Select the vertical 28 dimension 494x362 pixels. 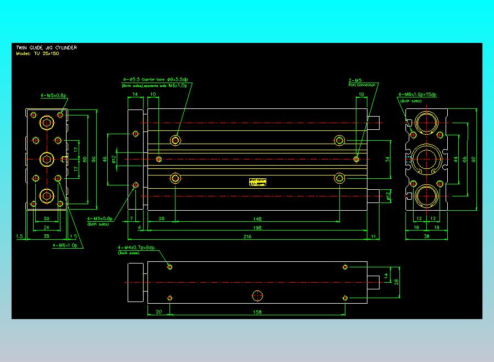click(x=396, y=282)
